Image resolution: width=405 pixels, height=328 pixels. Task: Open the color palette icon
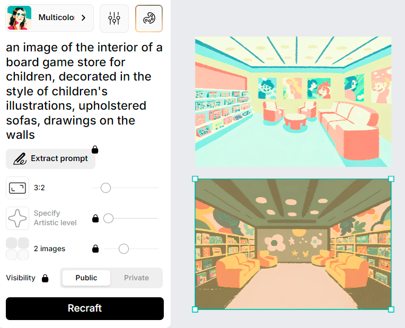pos(149,19)
